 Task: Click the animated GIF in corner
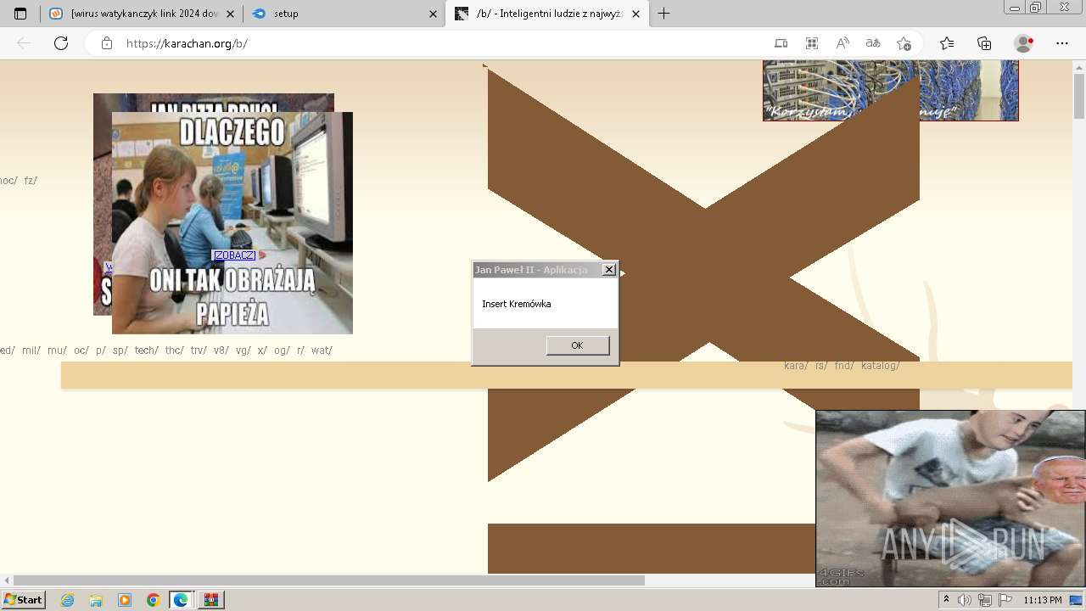click(x=950, y=498)
